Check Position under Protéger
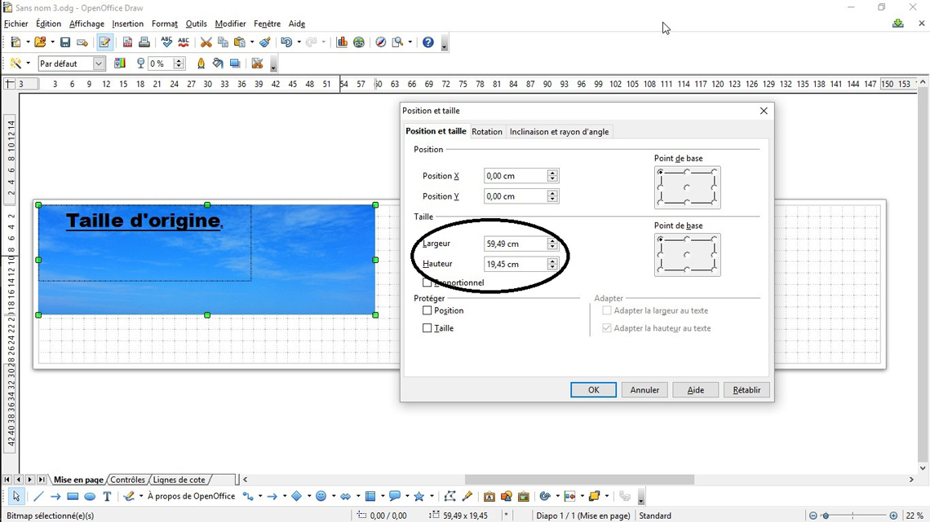The width and height of the screenshot is (930, 522). pyautogui.click(x=427, y=310)
